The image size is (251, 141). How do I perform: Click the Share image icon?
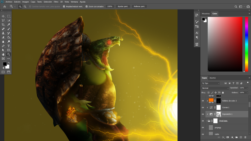pos(248,7)
